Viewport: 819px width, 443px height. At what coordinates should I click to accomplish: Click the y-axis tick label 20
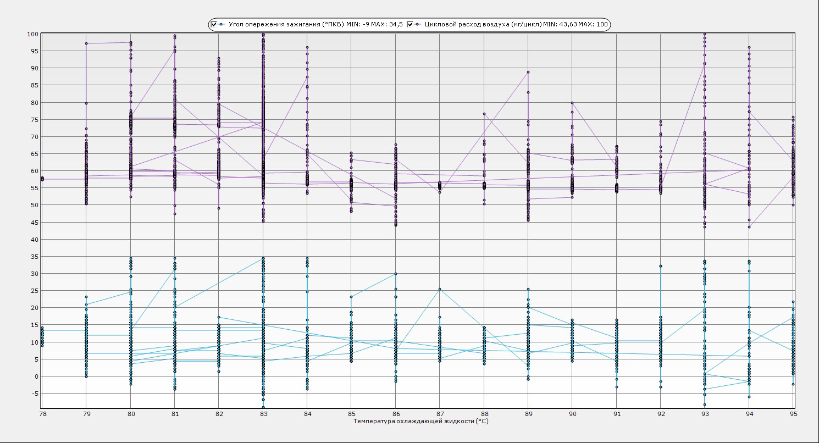point(34,308)
